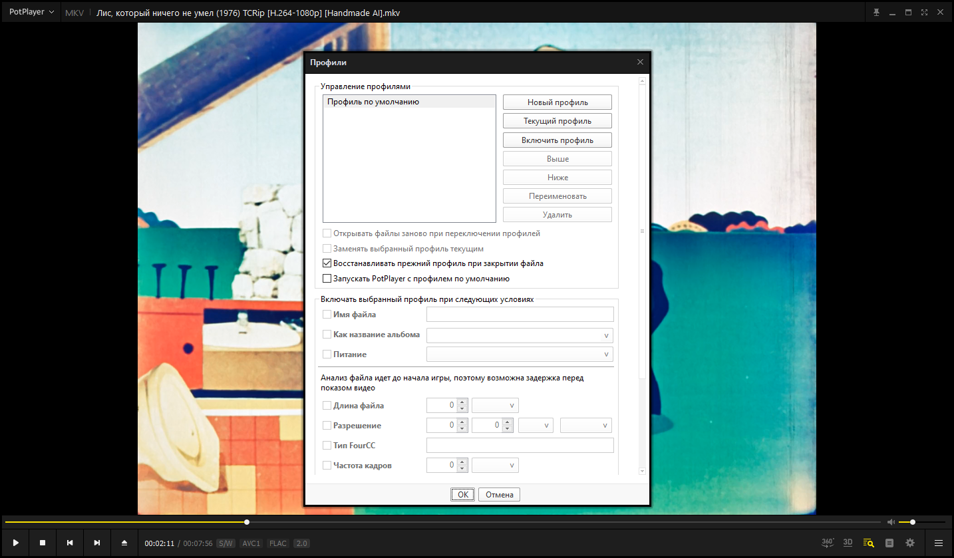Enable 3D video mode icon
The height and width of the screenshot is (558, 954).
848,543
